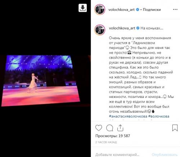
Task: Open comments via the speech bubble icon
Action: click(109, 128)
